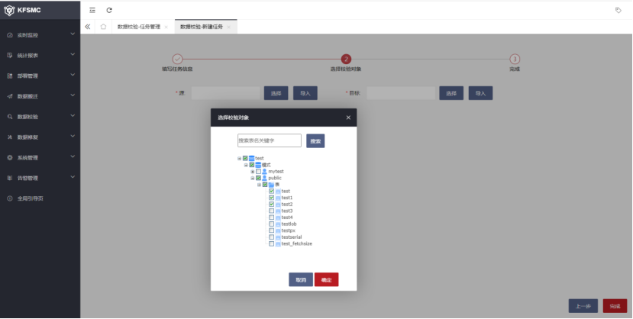
Task: Expand the 系统管理 sidebar chevron
Action: point(73,156)
